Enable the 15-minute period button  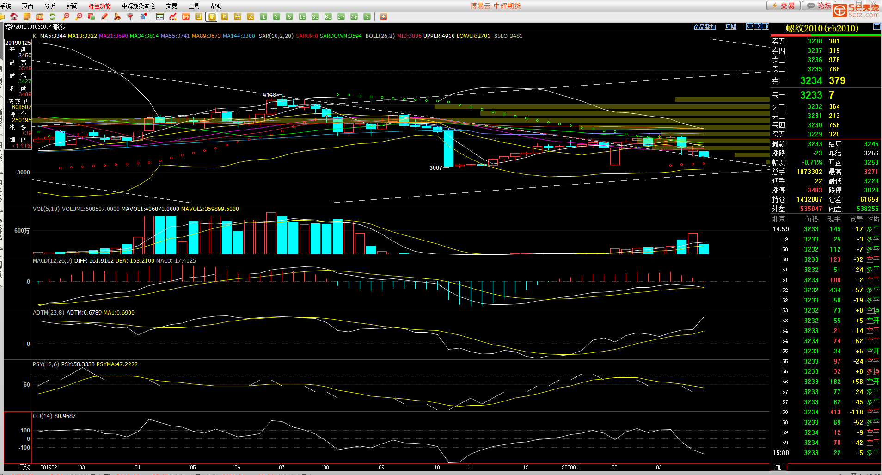coord(302,17)
